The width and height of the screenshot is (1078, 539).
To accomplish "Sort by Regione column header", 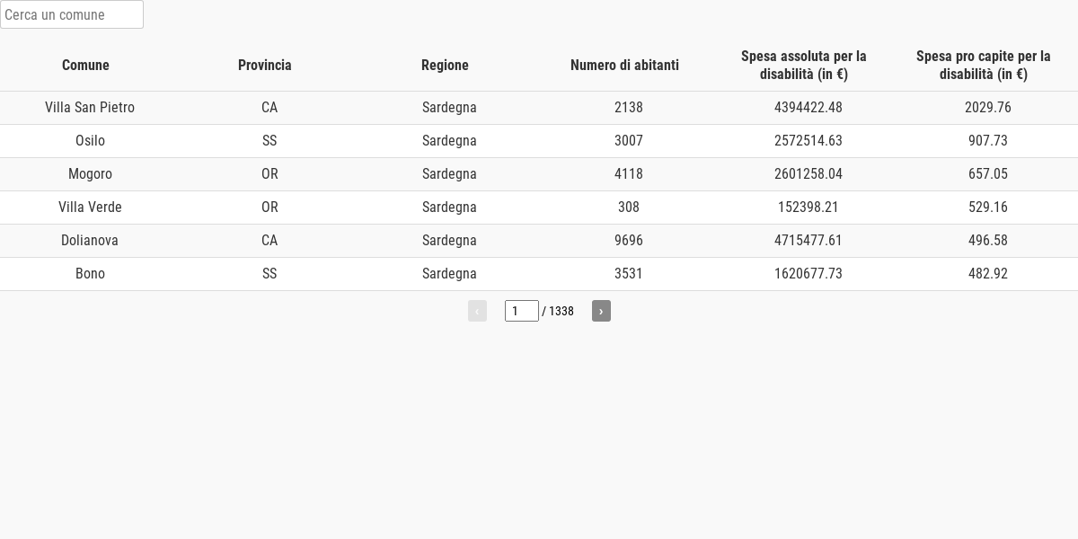I will pyautogui.click(x=445, y=65).
